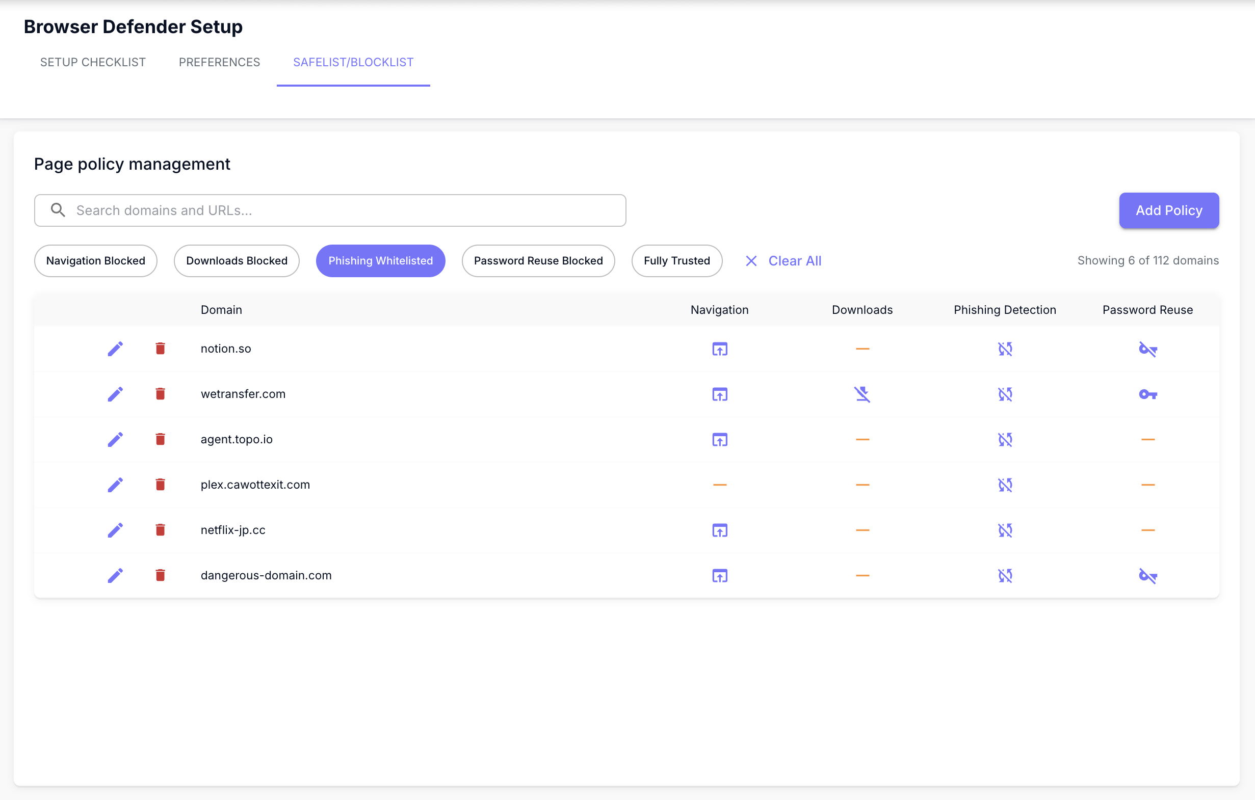Edit the netflix-jp.cc policy
The width and height of the screenshot is (1255, 800).
point(115,530)
